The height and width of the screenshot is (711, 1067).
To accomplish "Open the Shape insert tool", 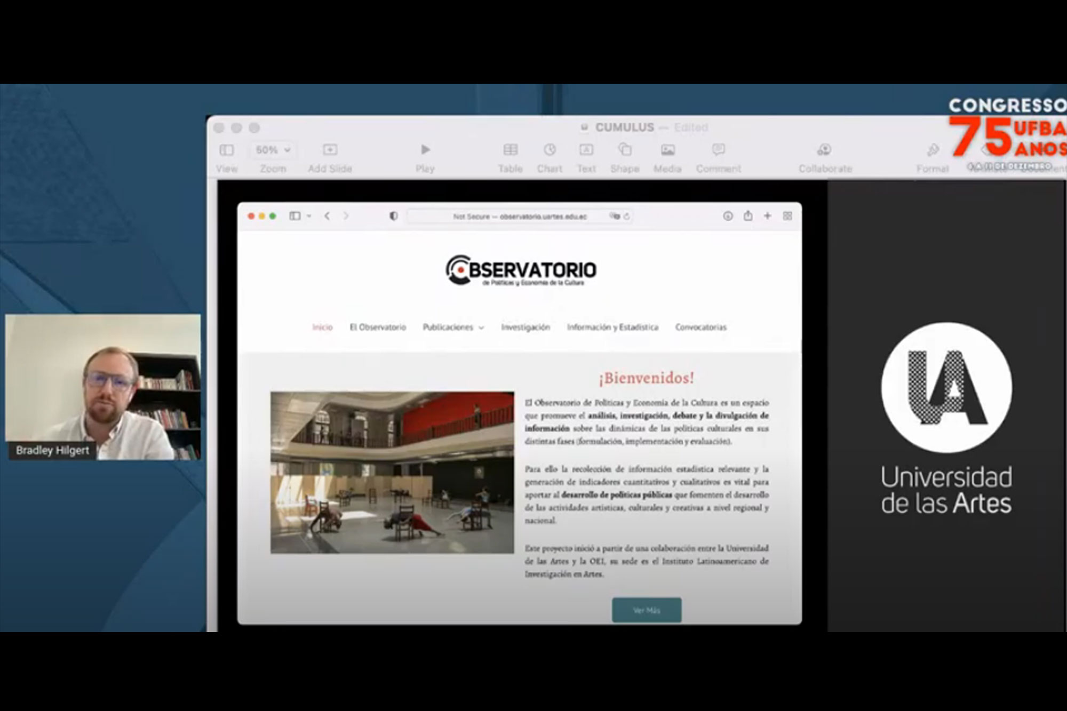I will [625, 150].
